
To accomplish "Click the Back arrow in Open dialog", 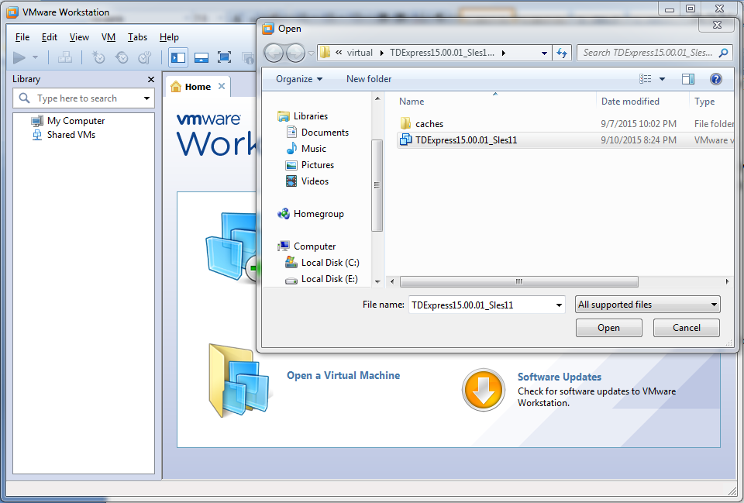I will click(x=274, y=53).
